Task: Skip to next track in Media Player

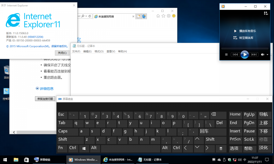Action: pos(254,55)
